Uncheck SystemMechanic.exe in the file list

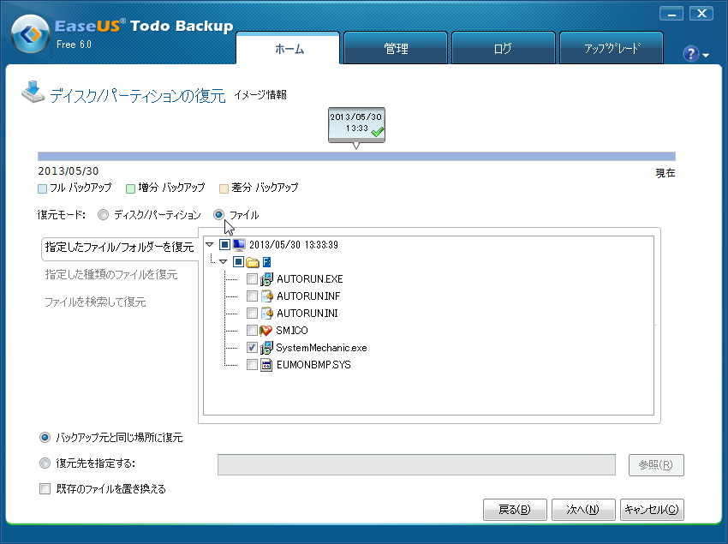[252, 348]
